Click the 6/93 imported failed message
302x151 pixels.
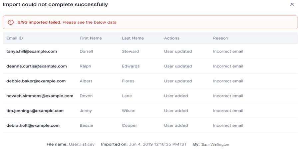pyautogui.click(x=39, y=22)
